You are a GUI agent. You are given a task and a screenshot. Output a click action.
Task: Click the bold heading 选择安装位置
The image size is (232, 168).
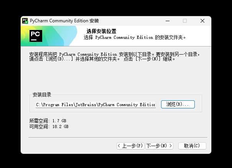tap(101, 31)
